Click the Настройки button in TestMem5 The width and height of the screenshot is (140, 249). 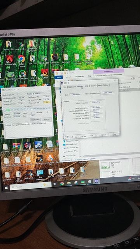[35, 119]
